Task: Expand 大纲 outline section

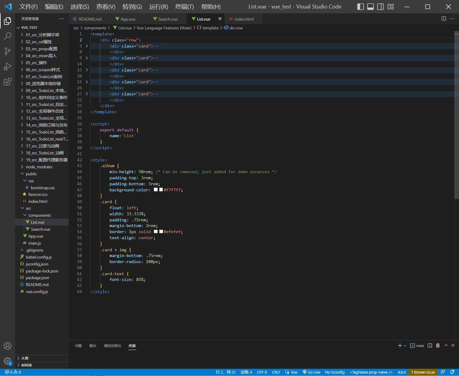Action: [x=42, y=358]
